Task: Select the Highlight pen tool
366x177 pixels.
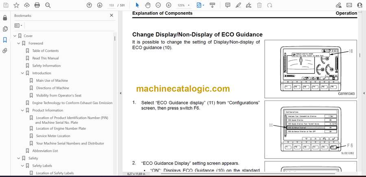Action: tap(238, 5)
